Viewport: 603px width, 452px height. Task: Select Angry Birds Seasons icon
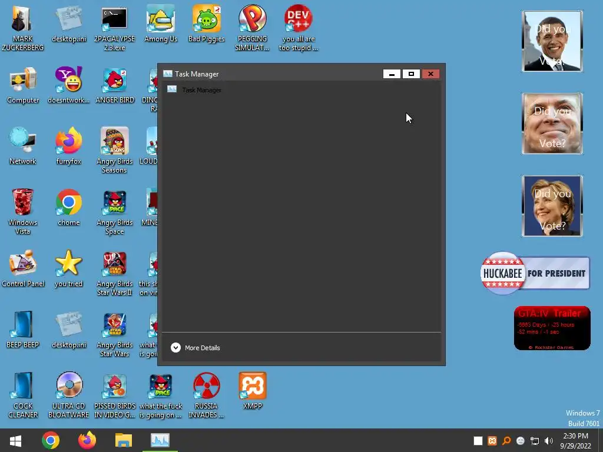(115, 150)
